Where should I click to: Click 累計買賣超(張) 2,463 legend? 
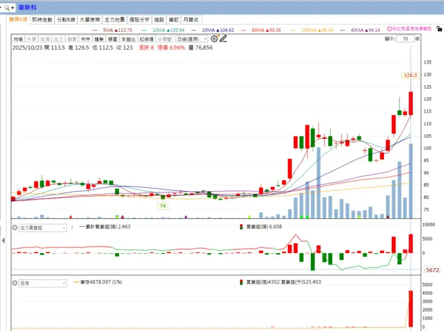[105, 227]
